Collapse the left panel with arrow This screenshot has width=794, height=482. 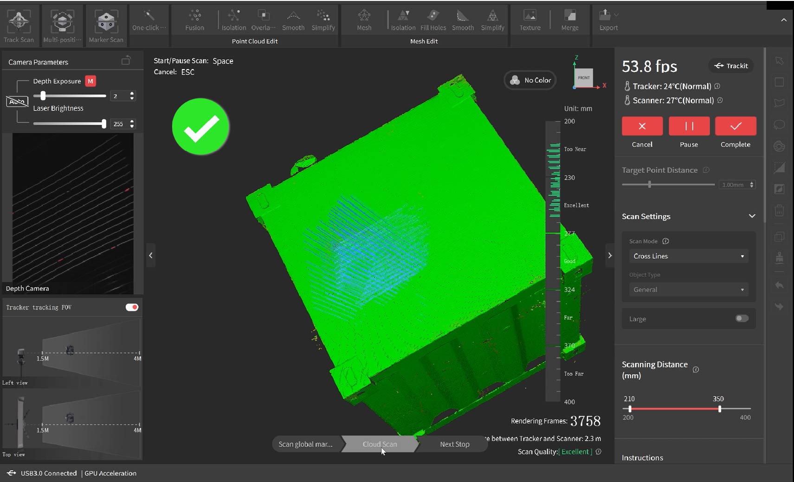point(150,255)
